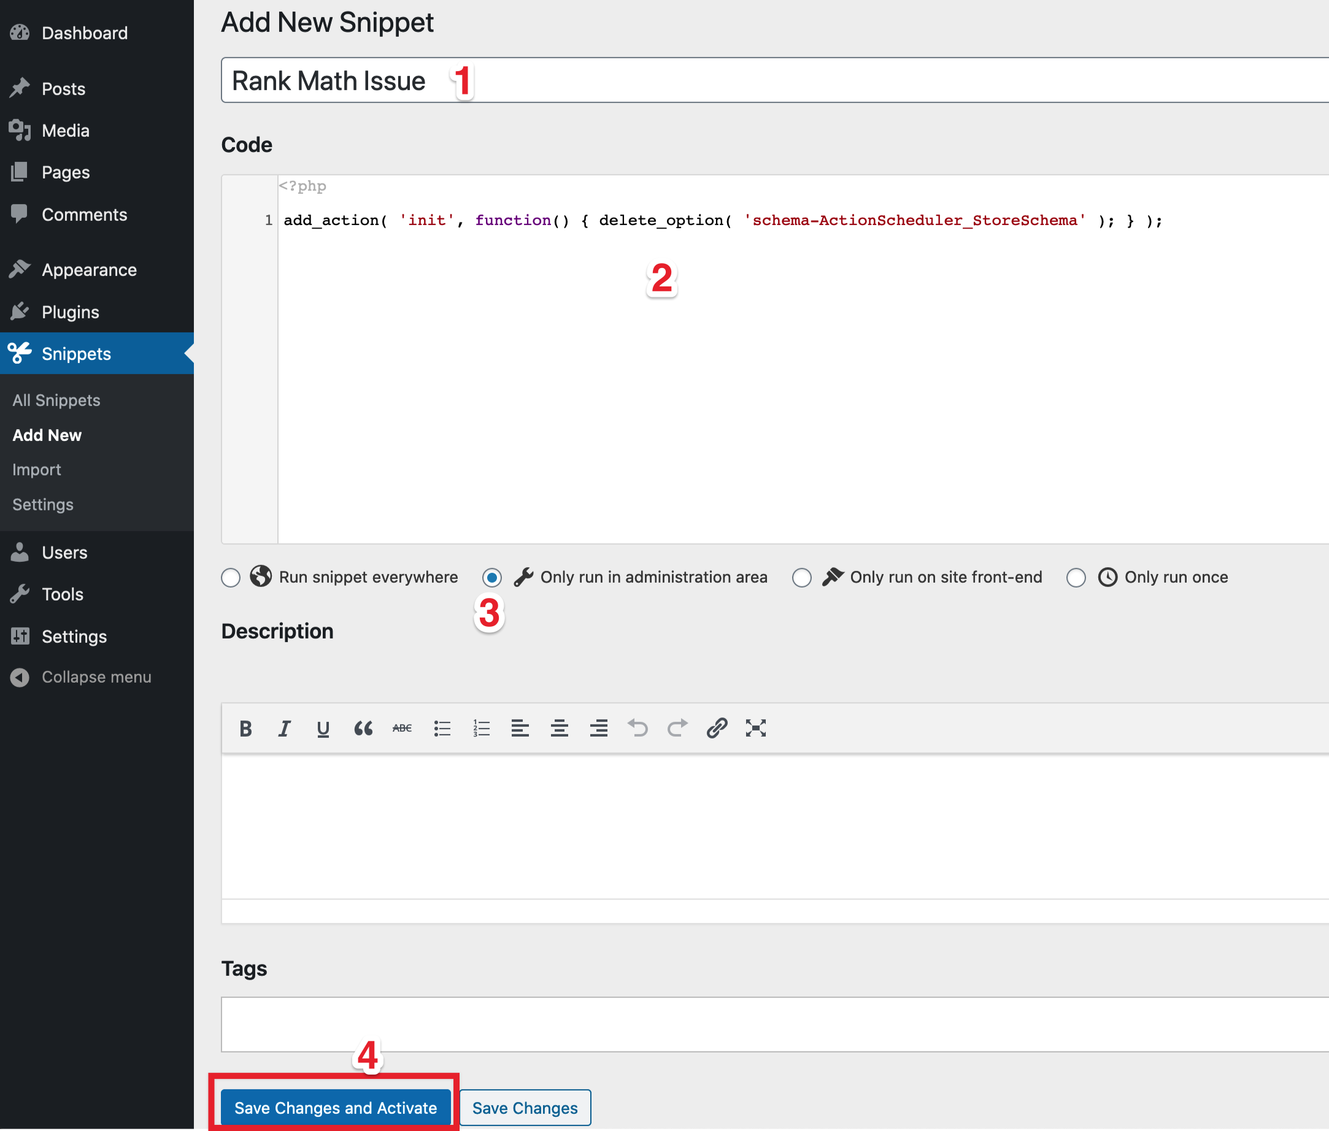Select 'Run snippet everywhere' radio button

(233, 577)
